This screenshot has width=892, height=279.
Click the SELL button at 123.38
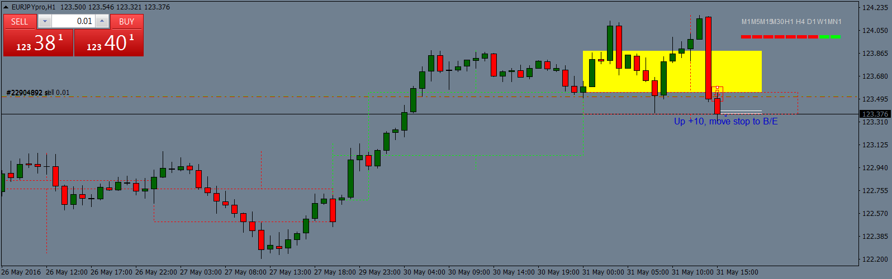(38, 42)
